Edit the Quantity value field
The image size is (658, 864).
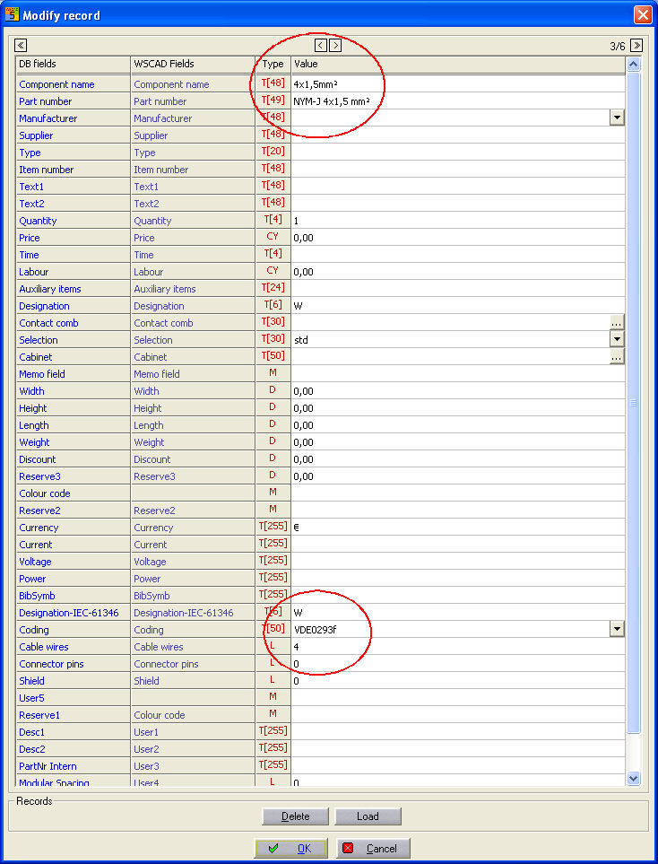458,221
